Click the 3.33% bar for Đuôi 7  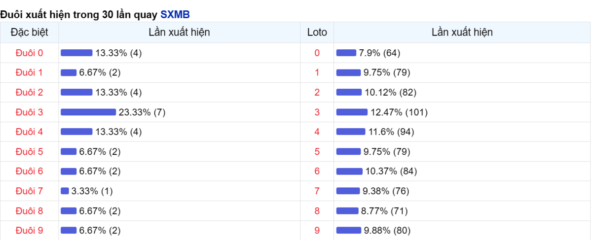65,191
